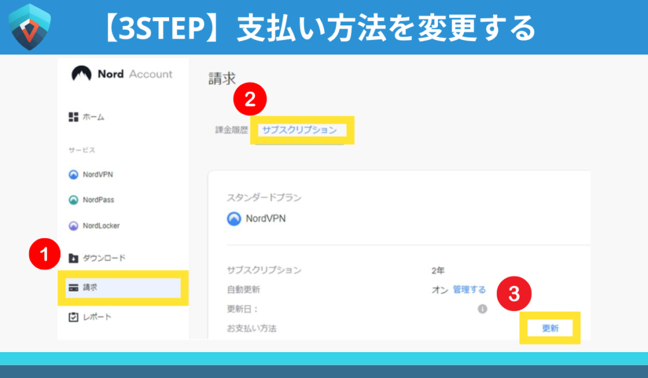Click the Nord Account wordmark text
Screen dimensions: 648x378
(135, 74)
